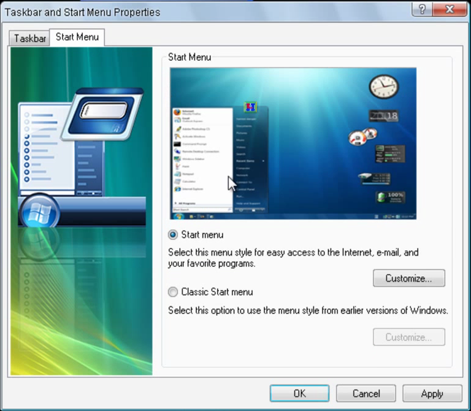Click the disabled Customize button for Classic menu
The width and height of the screenshot is (471, 411).
409,337
